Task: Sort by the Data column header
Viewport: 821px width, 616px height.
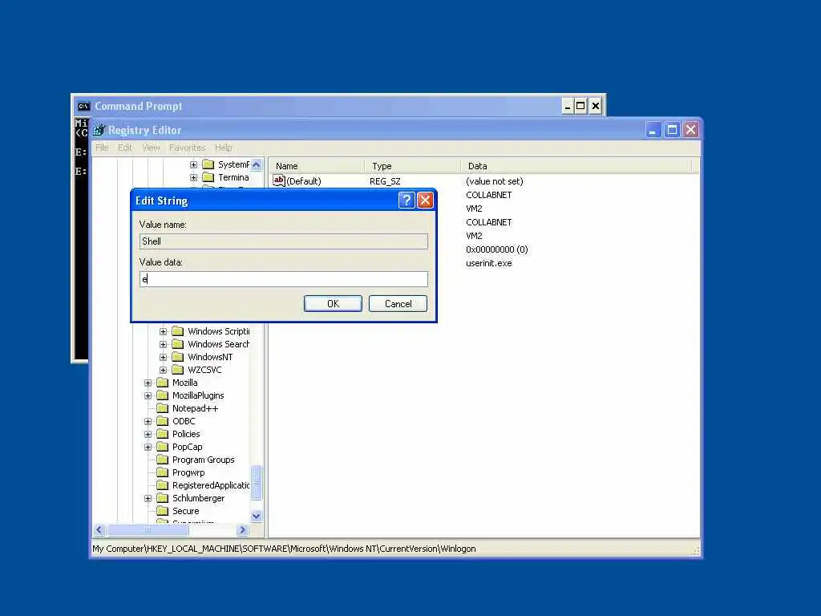Action: 576,166
